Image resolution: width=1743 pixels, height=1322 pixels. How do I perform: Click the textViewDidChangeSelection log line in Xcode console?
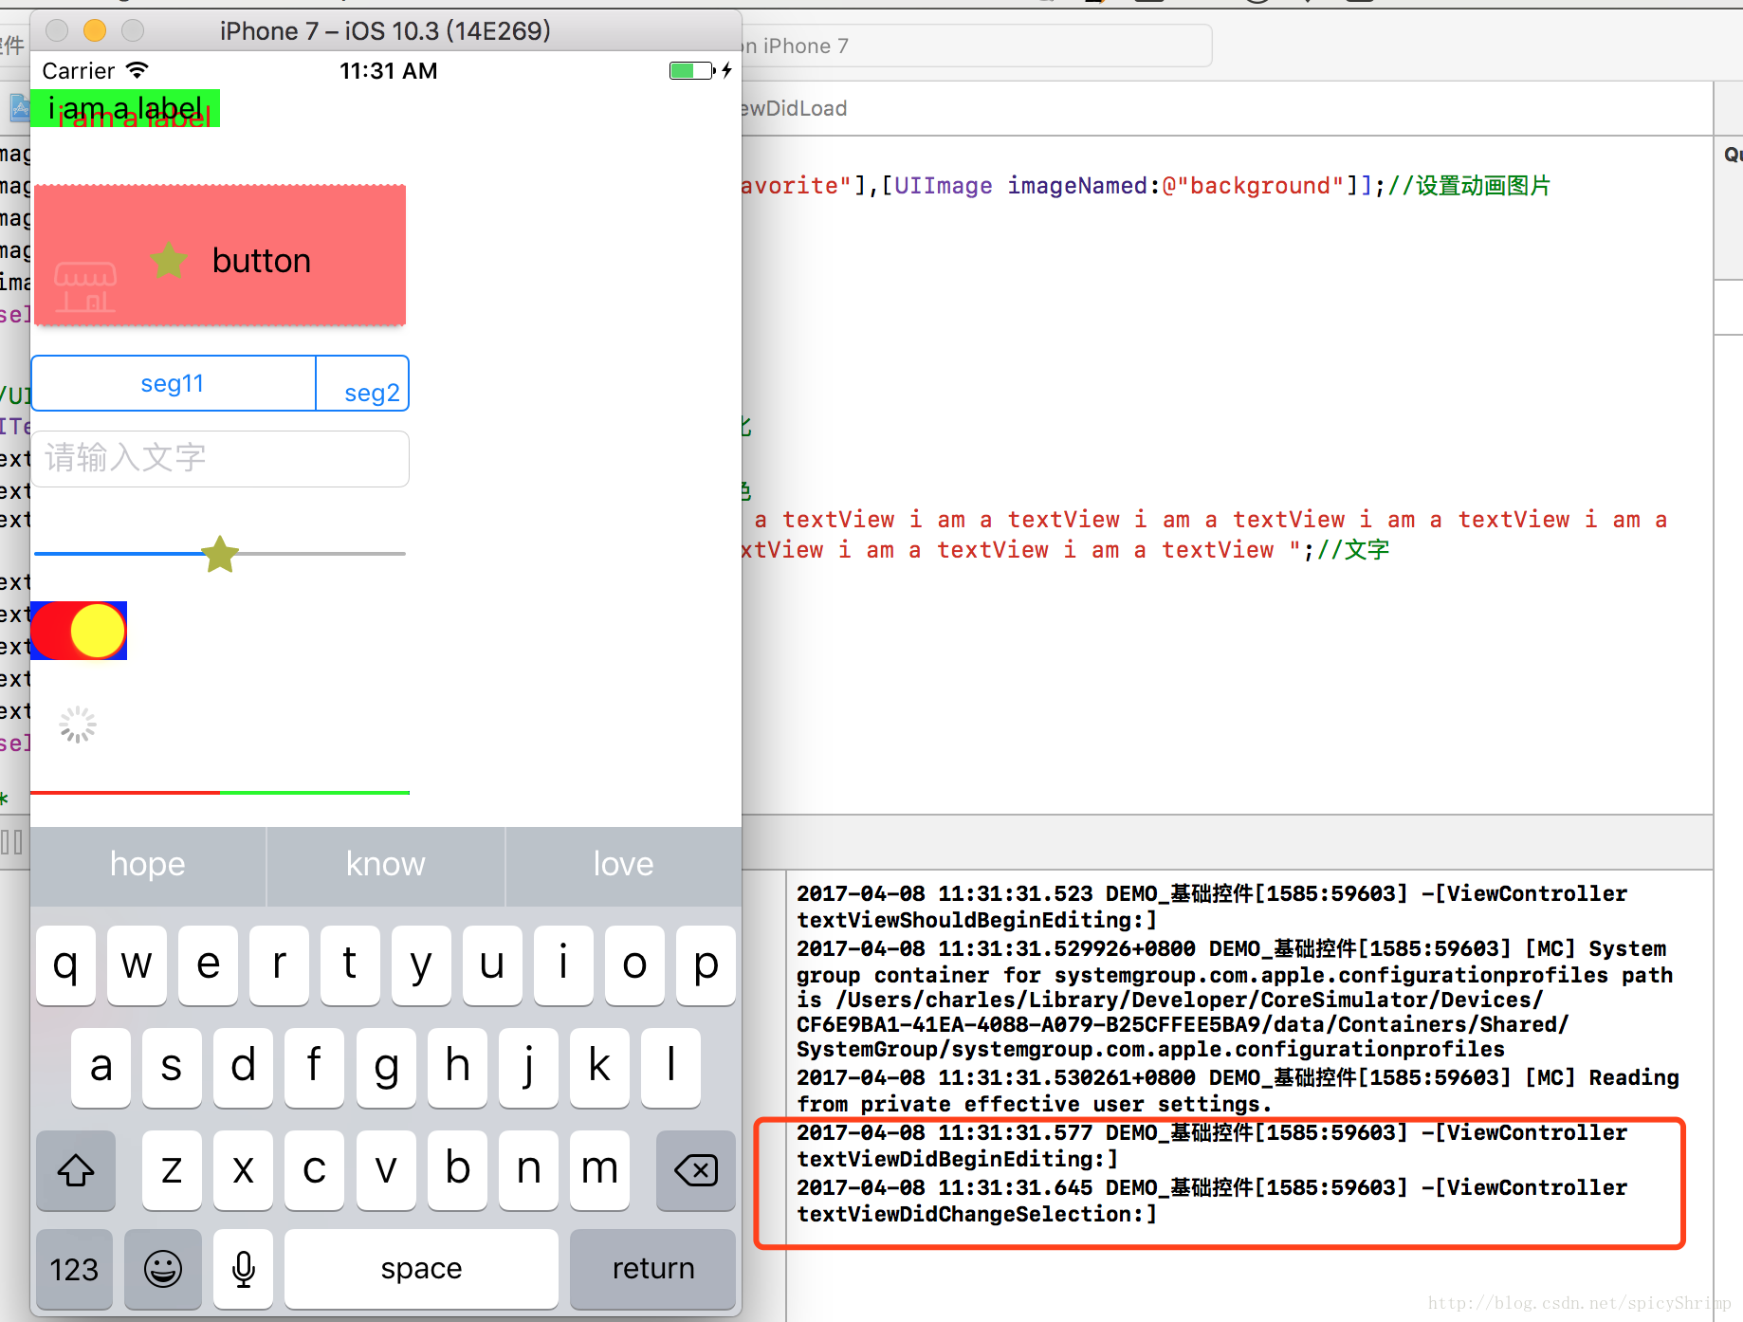click(1212, 1201)
